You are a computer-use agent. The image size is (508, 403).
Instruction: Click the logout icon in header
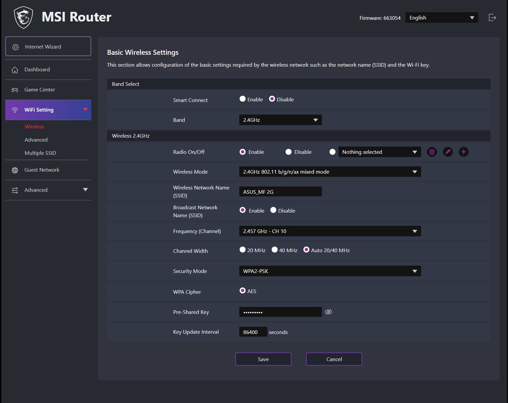pyautogui.click(x=492, y=17)
